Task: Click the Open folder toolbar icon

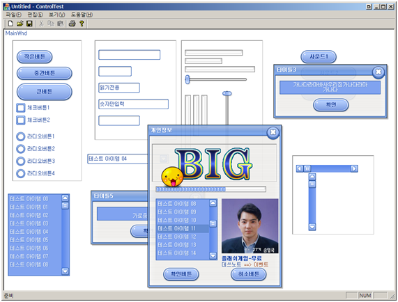Action: click(x=20, y=24)
